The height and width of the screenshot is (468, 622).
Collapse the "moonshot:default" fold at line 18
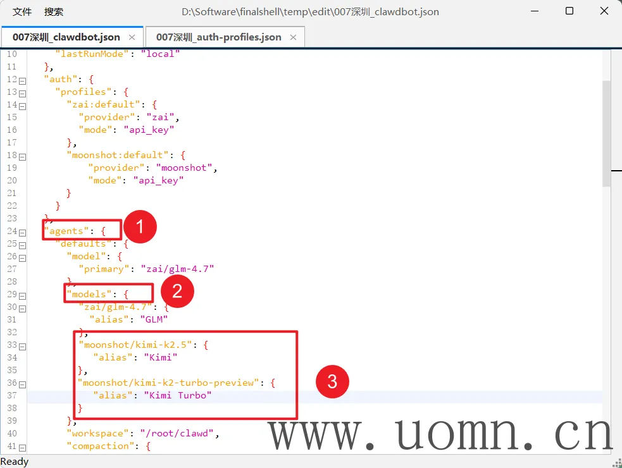(23, 156)
